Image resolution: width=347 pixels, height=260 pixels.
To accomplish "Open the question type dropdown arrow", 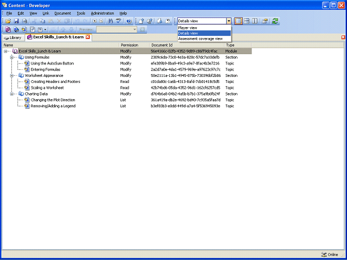I will tap(46, 29).
